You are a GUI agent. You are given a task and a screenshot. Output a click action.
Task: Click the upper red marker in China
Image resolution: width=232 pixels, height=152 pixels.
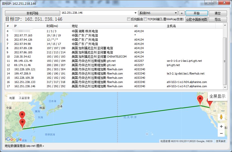(x=22, y=115)
